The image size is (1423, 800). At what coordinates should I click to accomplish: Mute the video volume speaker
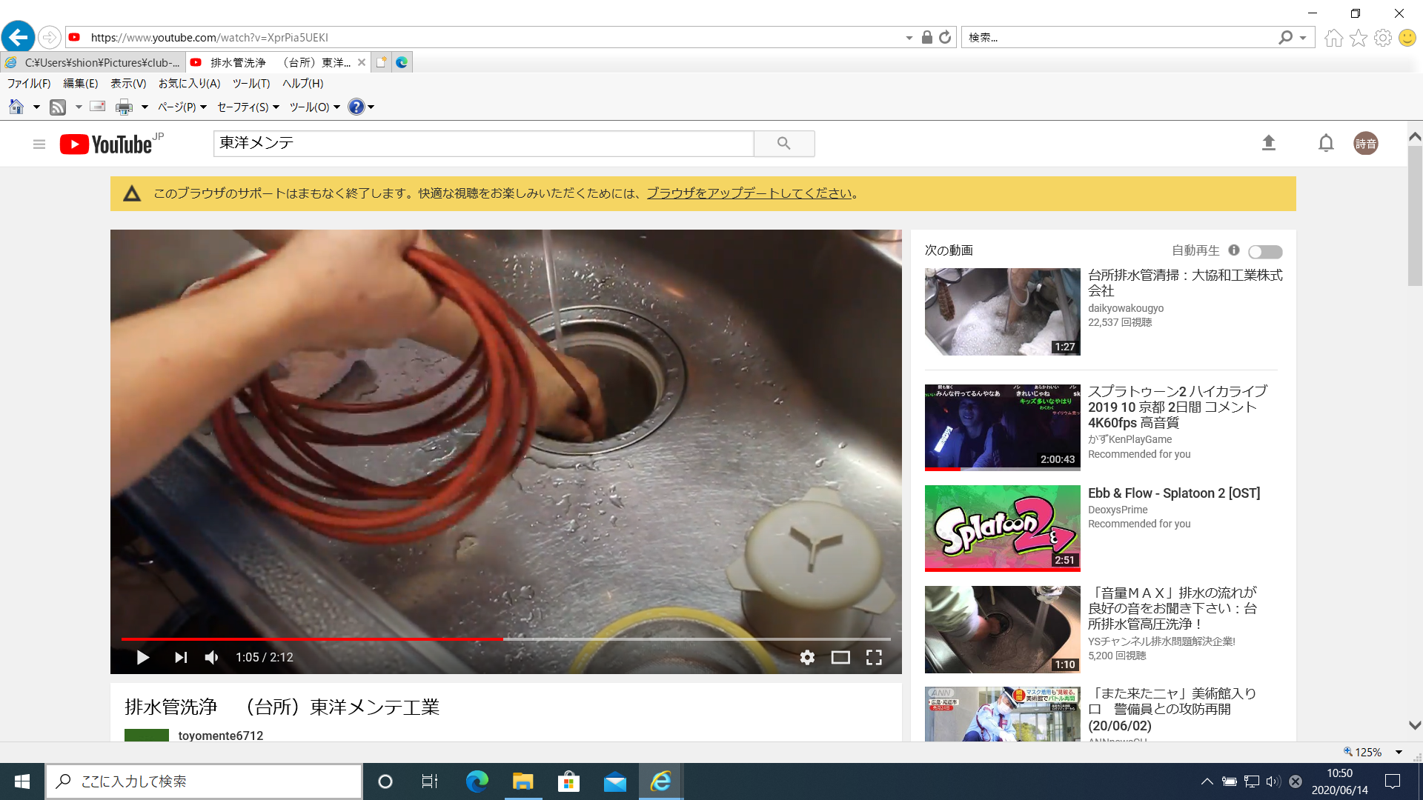212,657
